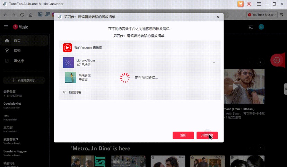Open 媒体库 library in the sidebar
Screen dimensions: 287x167
tap(19, 61)
